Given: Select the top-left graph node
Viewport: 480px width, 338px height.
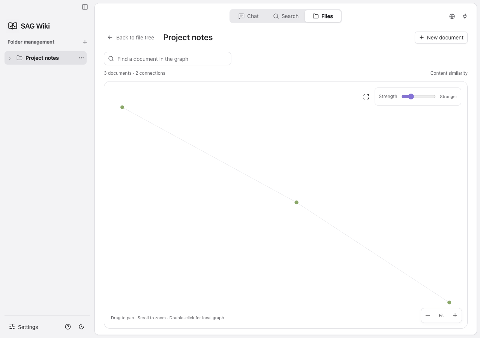Looking at the screenshot, I should 122,107.
